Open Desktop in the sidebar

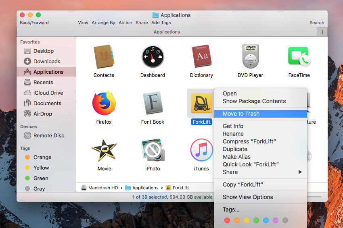(46, 51)
